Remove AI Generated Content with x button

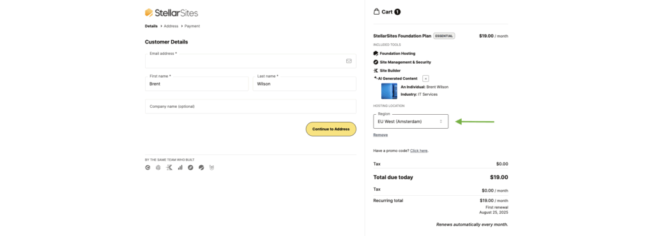(x=425, y=78)
